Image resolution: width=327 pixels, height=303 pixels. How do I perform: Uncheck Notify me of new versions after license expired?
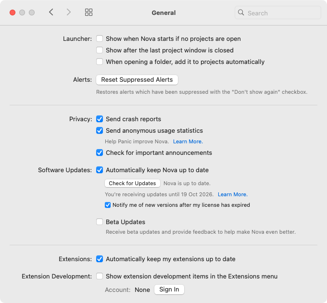108,205
